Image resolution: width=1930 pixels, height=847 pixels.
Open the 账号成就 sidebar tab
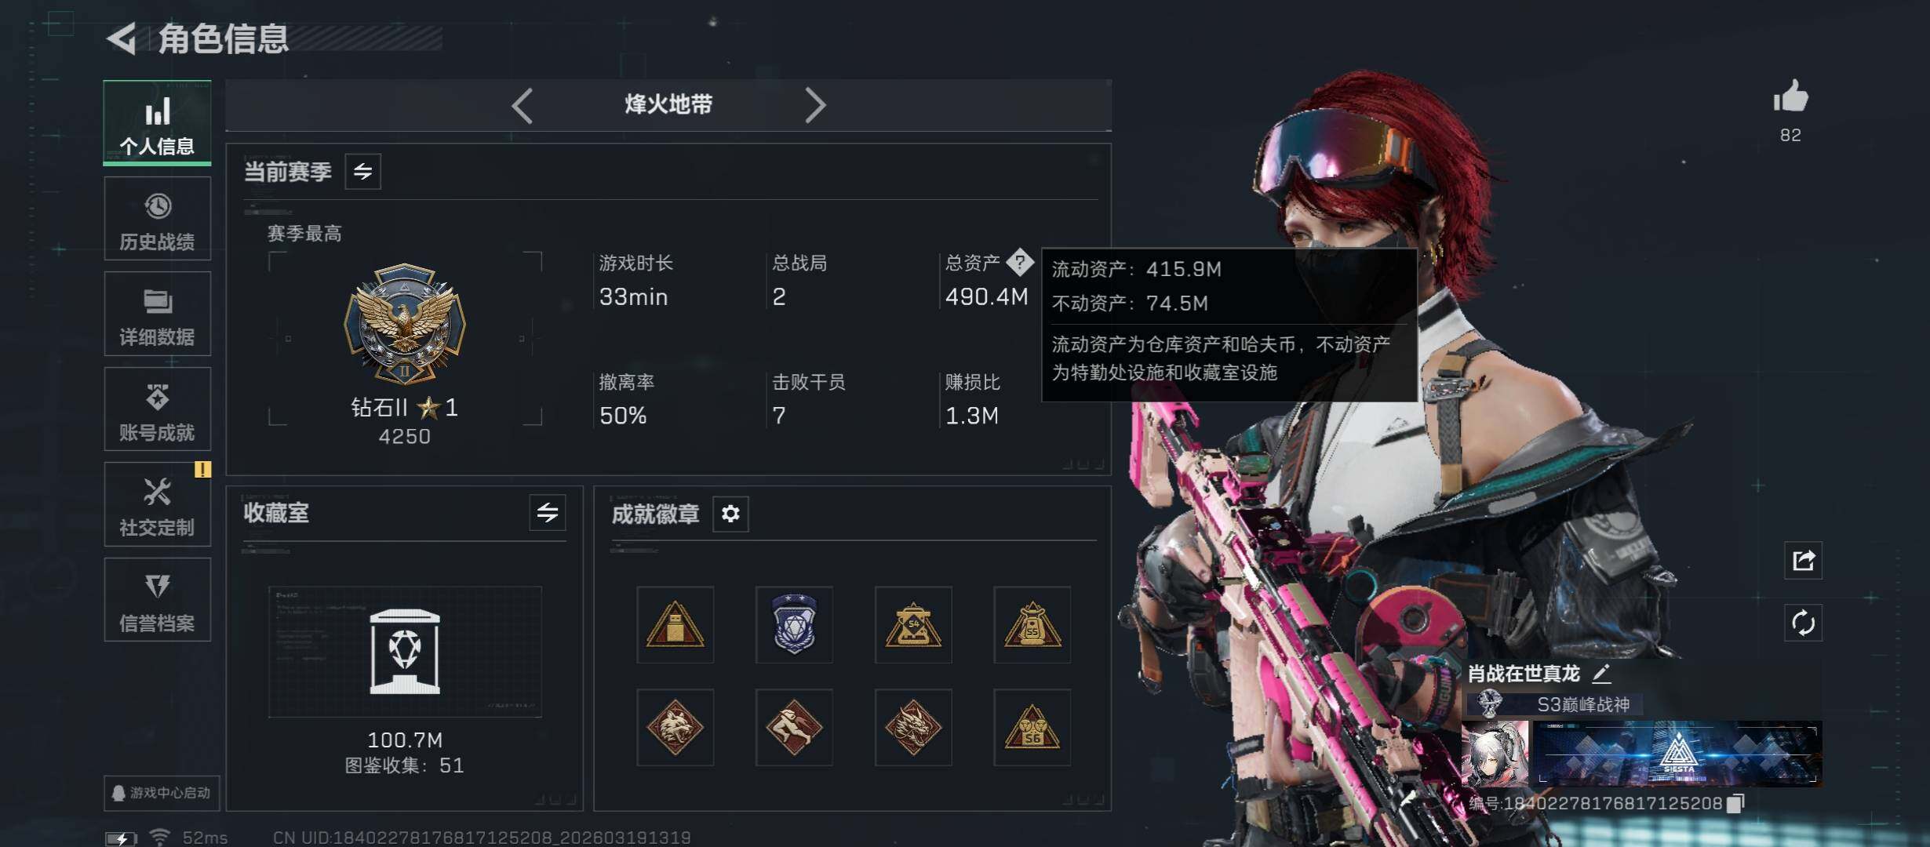click(x=158, y=409)
